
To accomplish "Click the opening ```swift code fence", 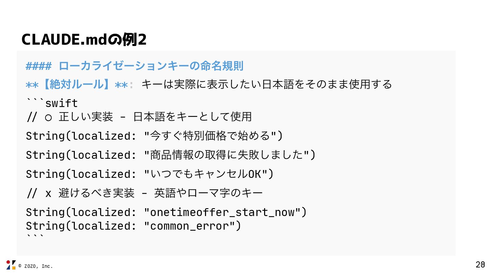I will coord(52,103).
